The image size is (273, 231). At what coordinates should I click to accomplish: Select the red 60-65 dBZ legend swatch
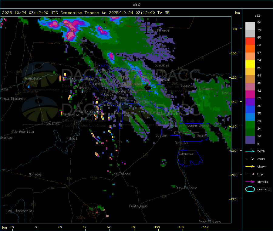click(x=250, y=41)
